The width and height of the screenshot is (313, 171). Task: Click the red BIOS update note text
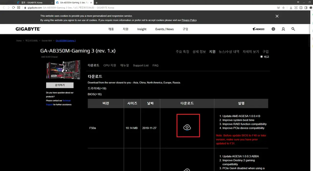pos(241,139)
